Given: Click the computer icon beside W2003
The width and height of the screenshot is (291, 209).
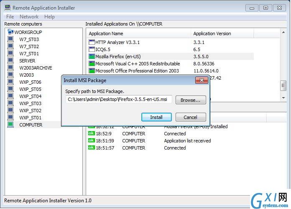Looking at the screenshot, I should 10,75.
